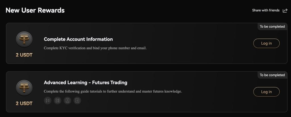Click To be completed badge on futures card

(272, 75)
